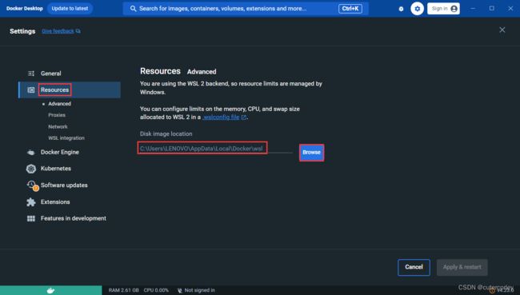Open the Advanced sub-item under Resources
520x295 pixels.
click(59, 104)
